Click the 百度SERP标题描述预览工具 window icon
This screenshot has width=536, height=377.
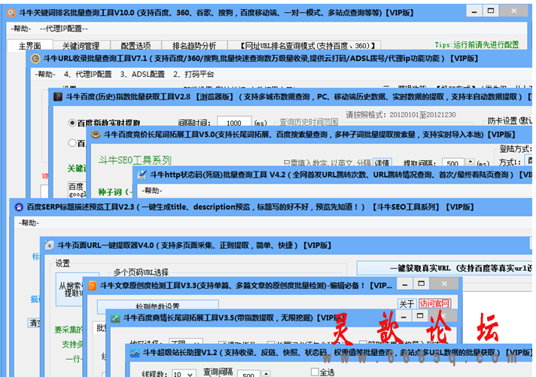click(x=19, y=207)
